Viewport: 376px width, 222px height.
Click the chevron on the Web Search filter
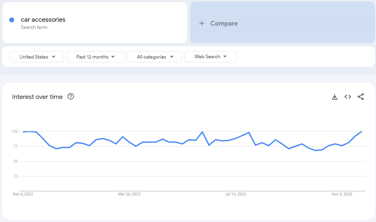tap(225, 57)
